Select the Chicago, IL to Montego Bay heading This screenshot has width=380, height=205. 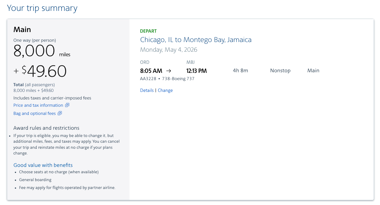[196, 40]
